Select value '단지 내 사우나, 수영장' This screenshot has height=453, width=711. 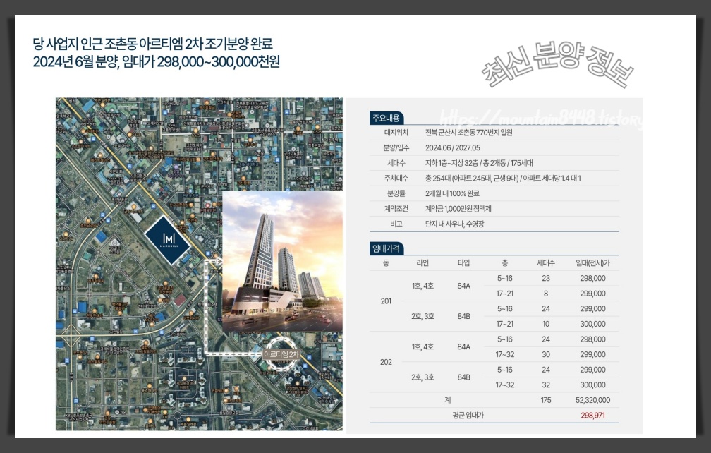(x=454, y=224)
